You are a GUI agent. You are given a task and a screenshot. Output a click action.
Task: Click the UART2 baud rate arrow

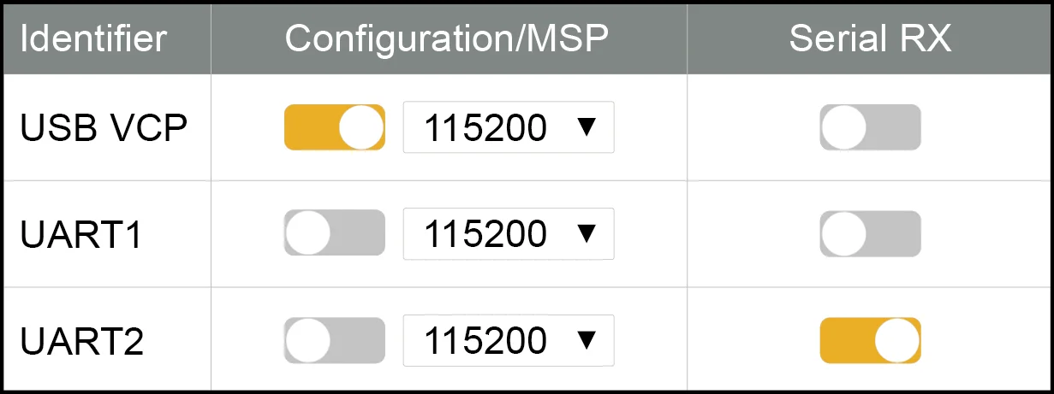tap(586, 340)
